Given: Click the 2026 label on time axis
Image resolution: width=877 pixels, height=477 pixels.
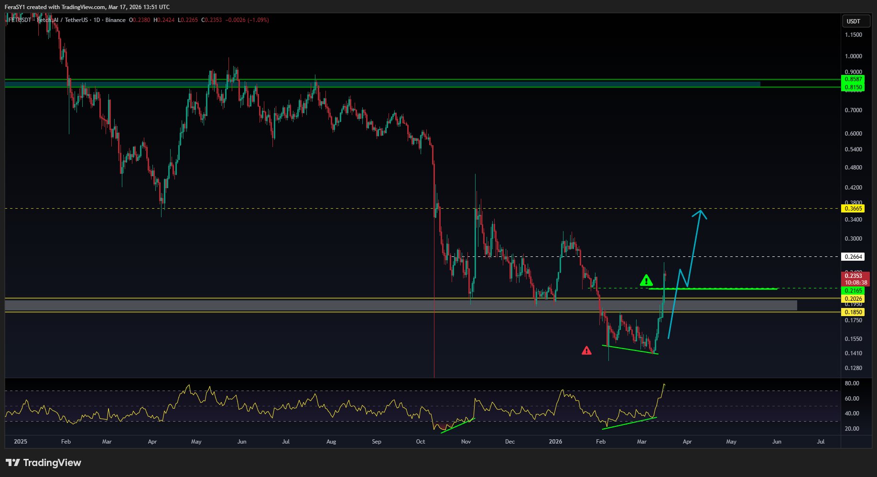Looking at the screenshot, I should click(x=555, y=442).
